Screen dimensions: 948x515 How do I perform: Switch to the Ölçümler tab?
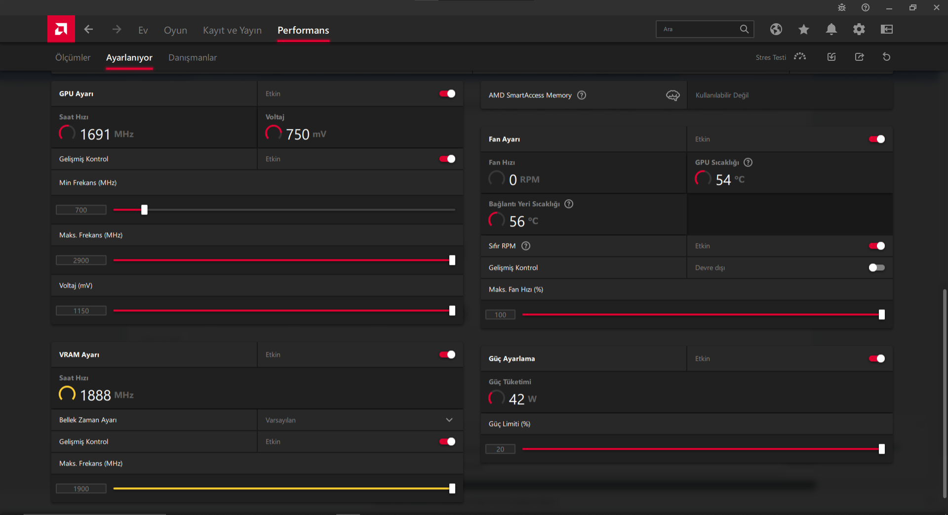tap(73, 58)
